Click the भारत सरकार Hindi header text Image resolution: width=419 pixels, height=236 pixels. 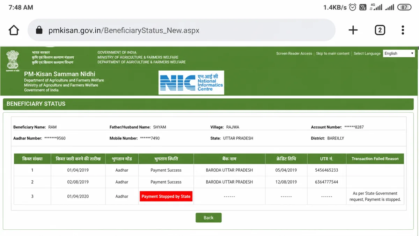(41, 52)
